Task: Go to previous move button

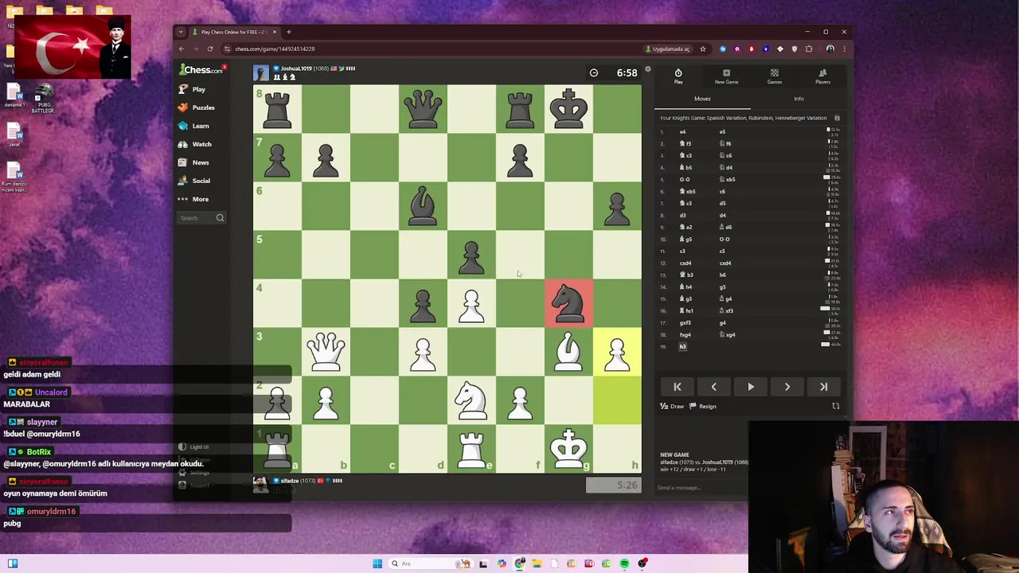Action: (714, 387)
